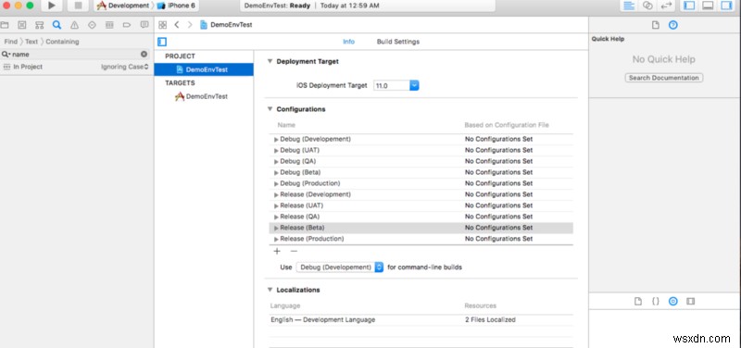Image resolution: width=741 pixels, height=348 pixels.
Task: Select English — Development Language row
Action: [421, 319]
